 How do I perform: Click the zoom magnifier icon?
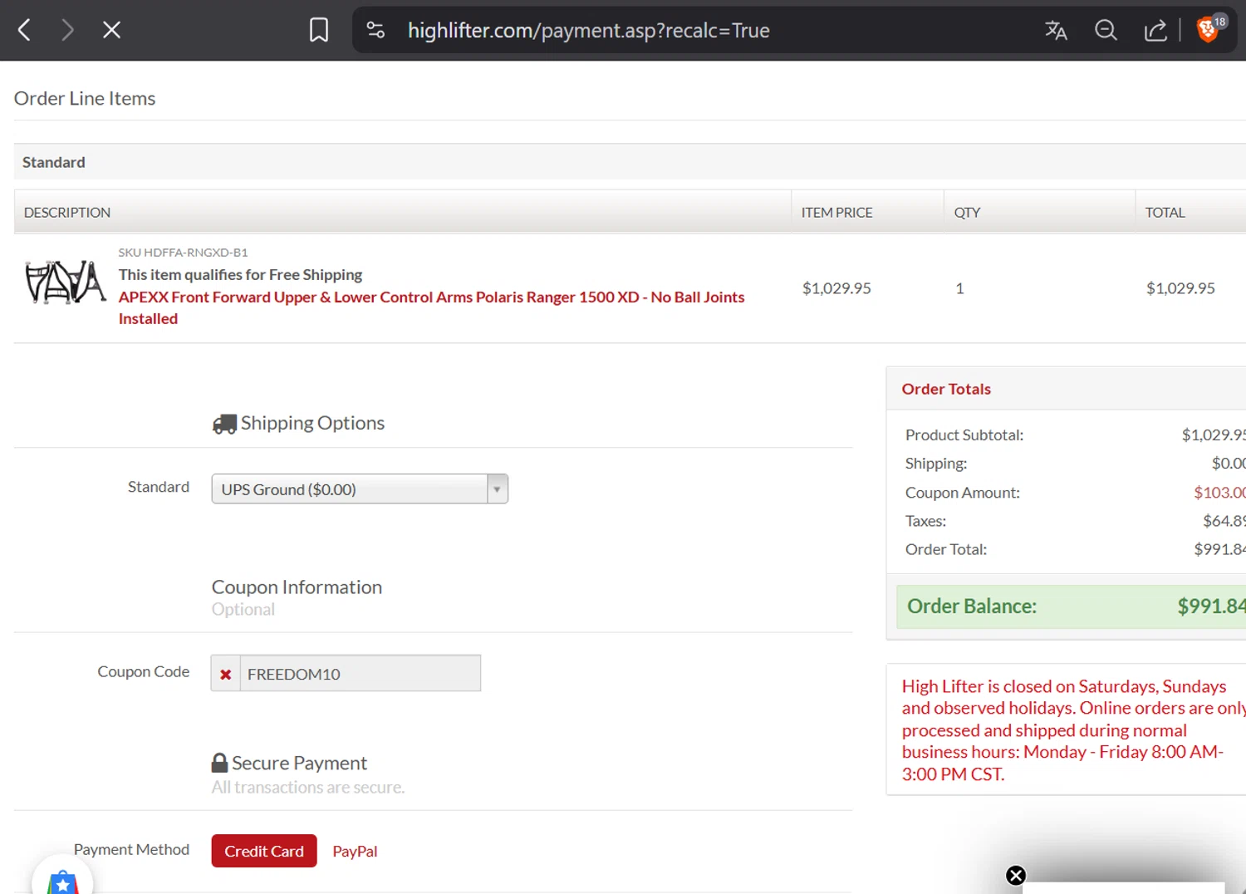click(x=1106, y=31)
